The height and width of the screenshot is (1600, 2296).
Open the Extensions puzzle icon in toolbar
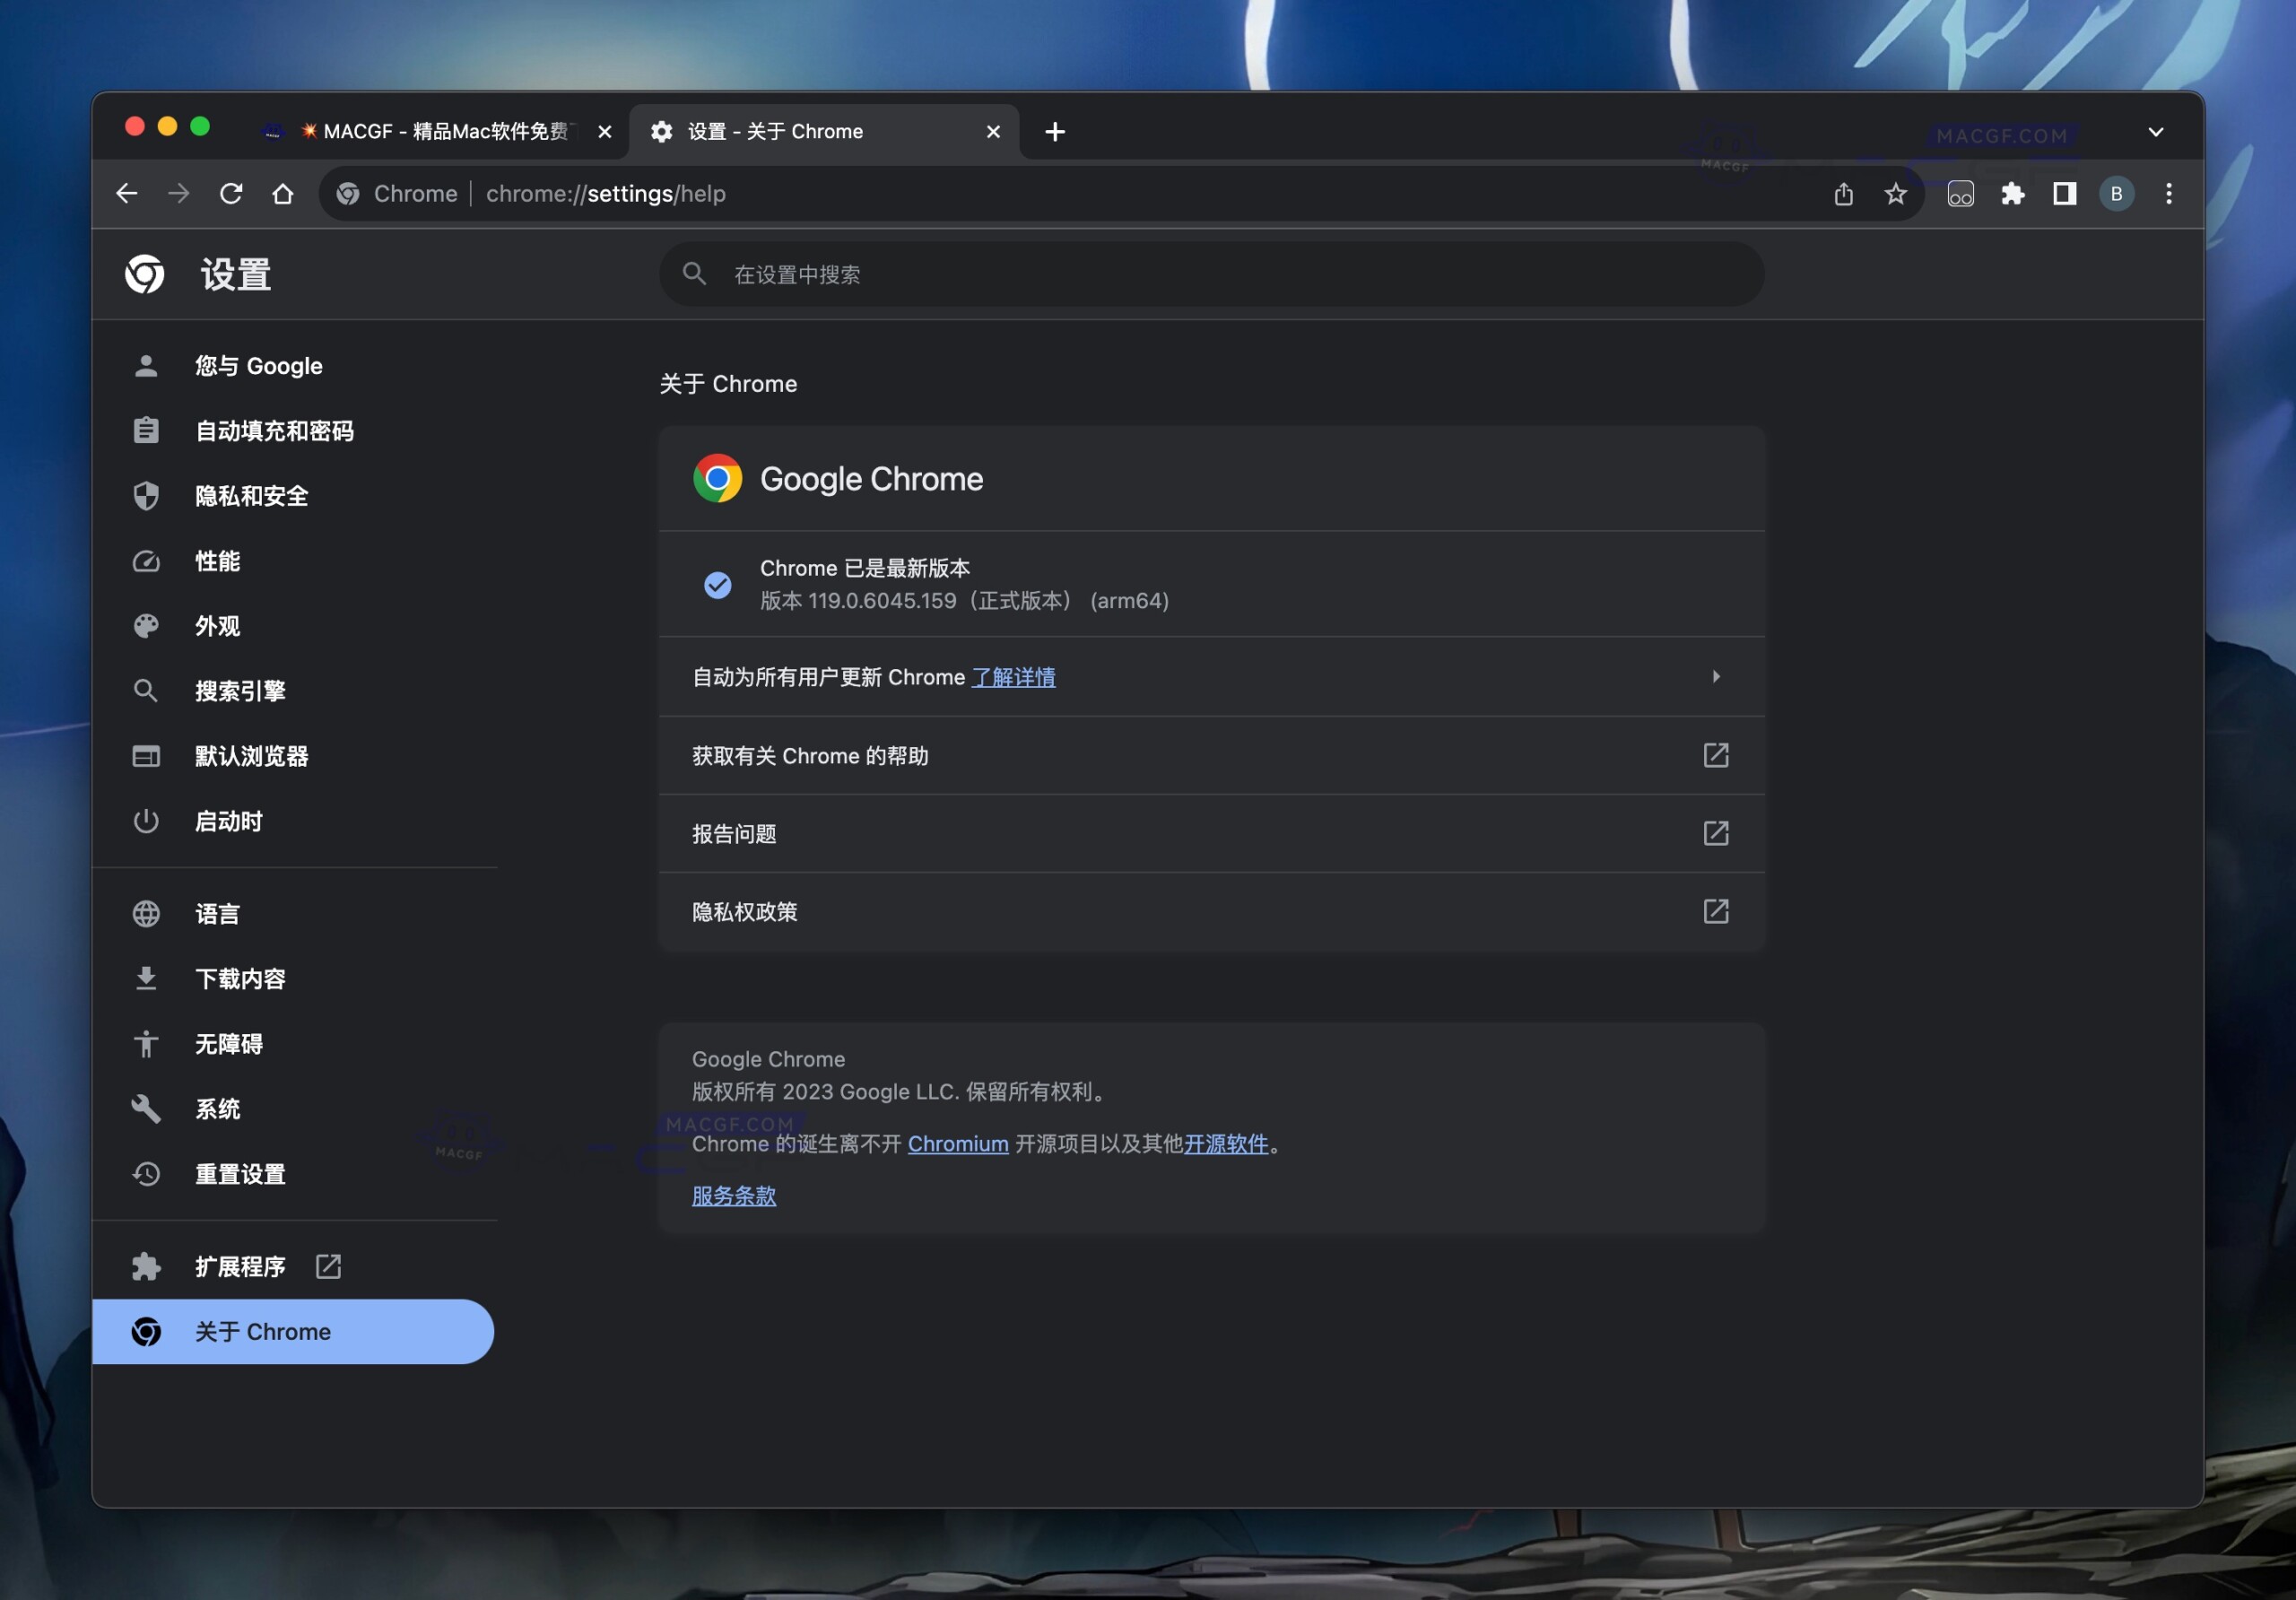click(x=2013, y=193)
